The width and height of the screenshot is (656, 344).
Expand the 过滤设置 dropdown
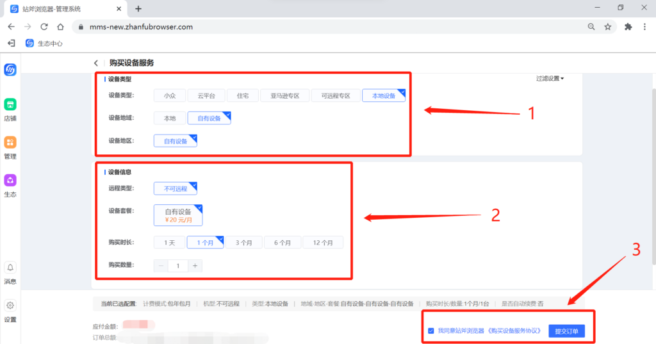pos(550,78)
